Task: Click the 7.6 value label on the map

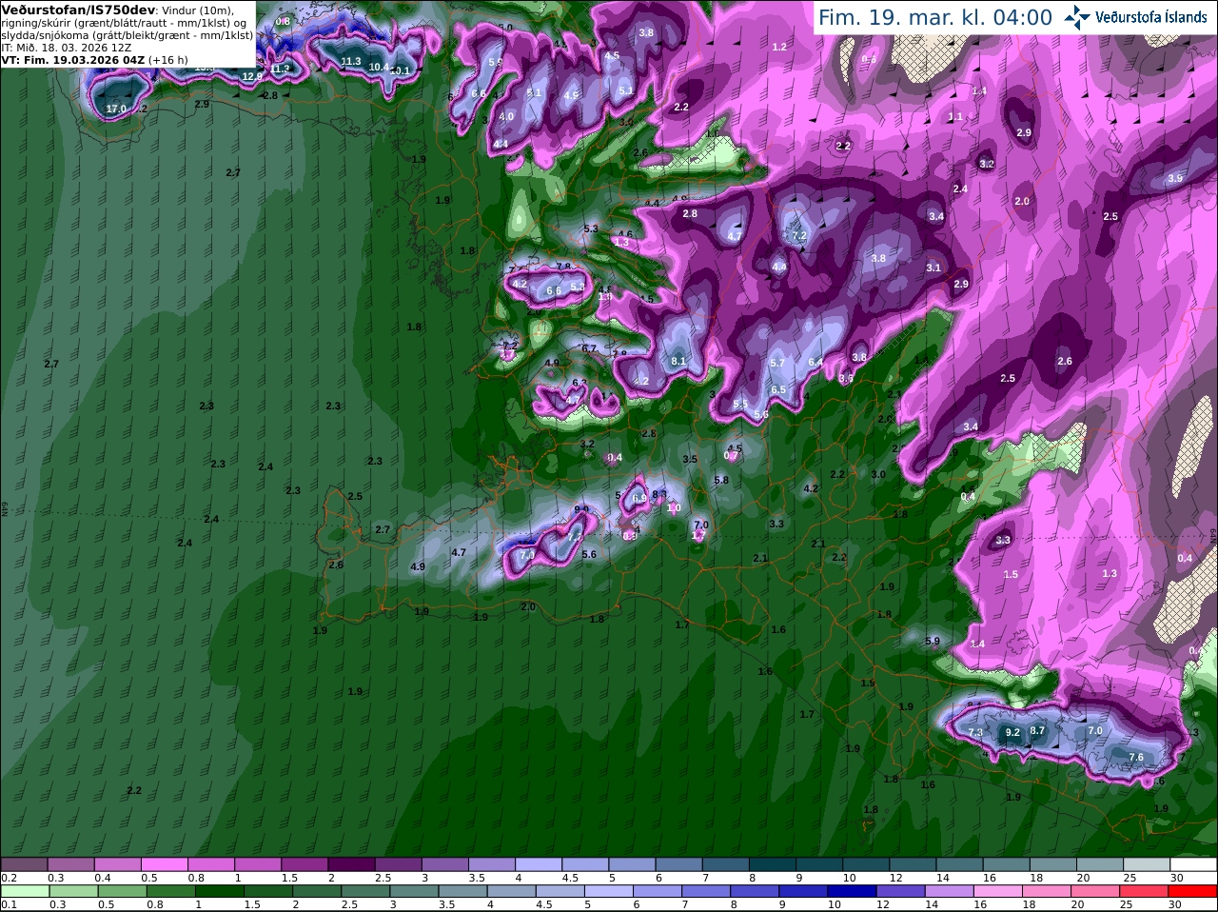Action: (x=1136, y=758)
